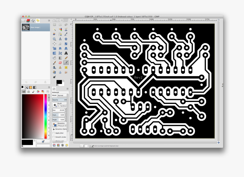The image size is (244, 177).
Task: Select the Text tool
Action: (x=66, y=53)
